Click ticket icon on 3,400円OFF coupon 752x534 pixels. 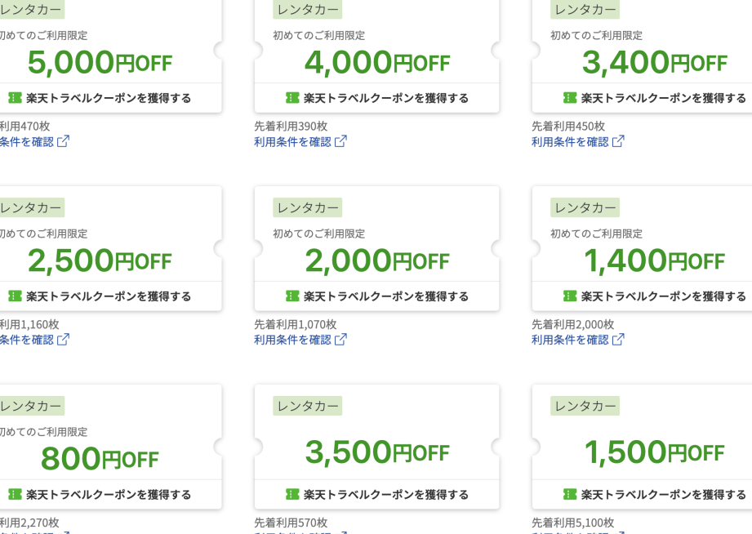click(570, 98)
